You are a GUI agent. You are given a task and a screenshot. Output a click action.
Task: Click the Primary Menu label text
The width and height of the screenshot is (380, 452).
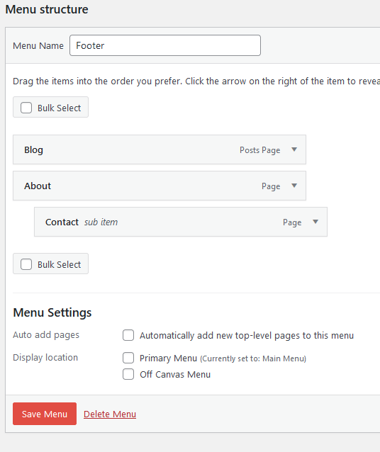pos(168,358)
